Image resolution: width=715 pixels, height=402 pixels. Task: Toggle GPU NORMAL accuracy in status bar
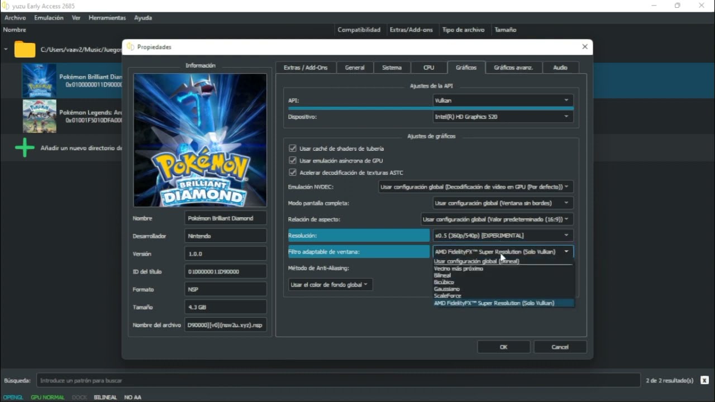[47, 398]
